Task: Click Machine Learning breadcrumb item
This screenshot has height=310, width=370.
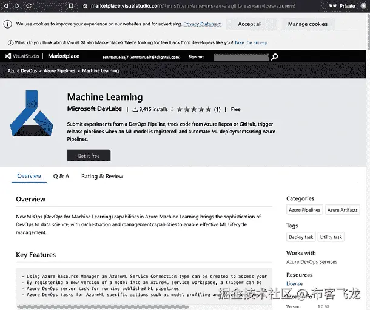Action: click(x=101, y=70)
